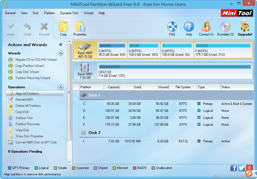Select the F: partition usage bar
The height and width of the screenshot is (179, 257).
point(223,46)
